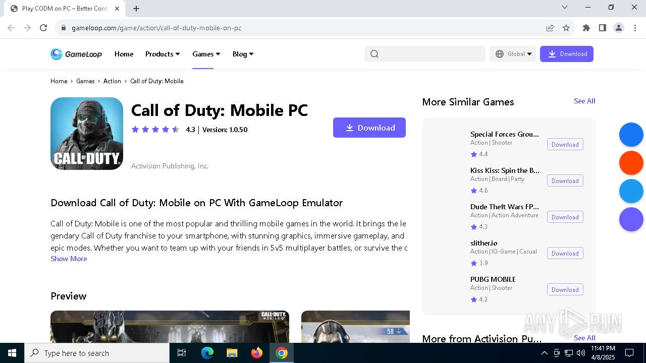Open File Explorer from the taskbar
Screen dimensions: 646x363
point(232,353)
